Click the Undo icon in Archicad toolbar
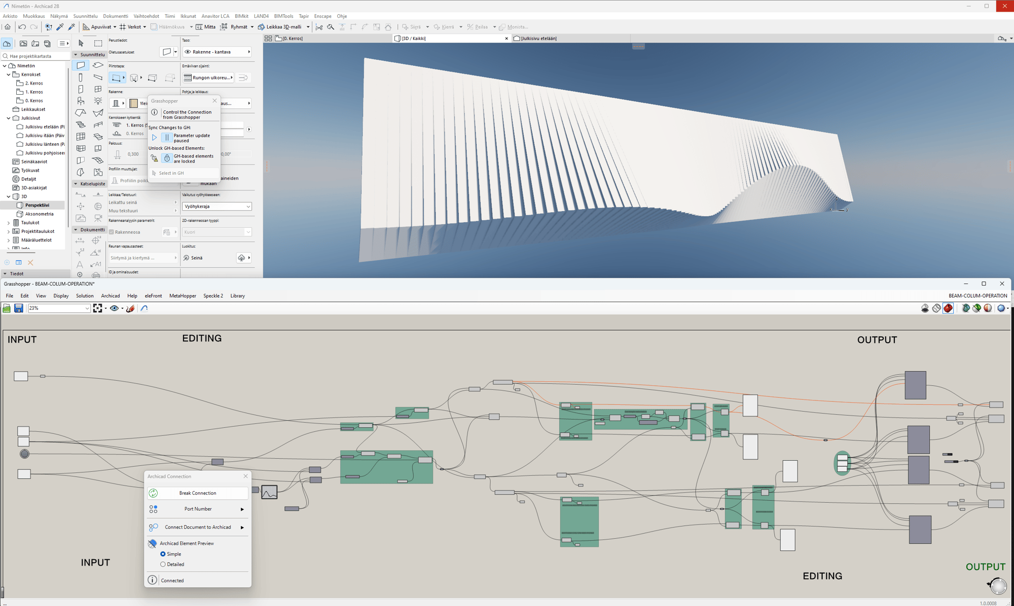Screen dimensions: 1014x606 [22, 27]
